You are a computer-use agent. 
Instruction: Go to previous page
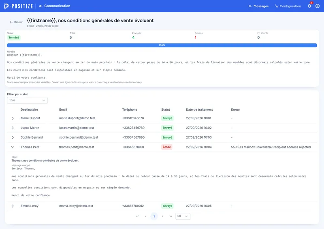[146, 216]
